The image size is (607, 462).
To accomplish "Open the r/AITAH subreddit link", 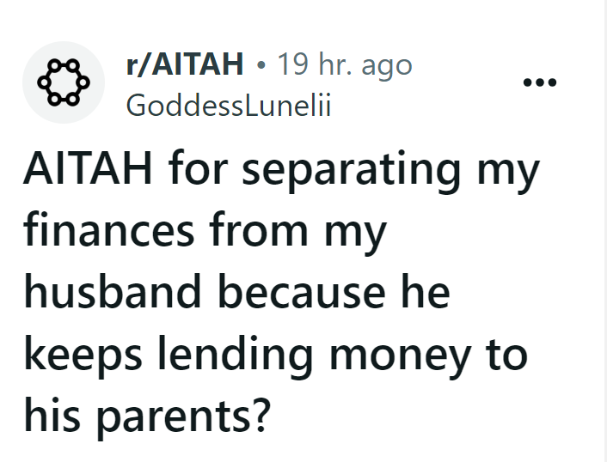I will [x=184, y=65].
